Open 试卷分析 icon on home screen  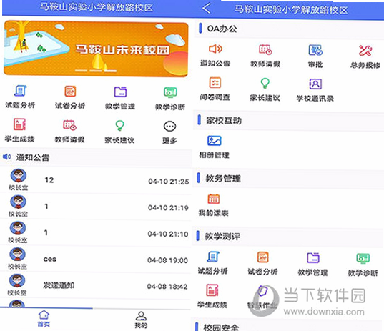(70, 92)
